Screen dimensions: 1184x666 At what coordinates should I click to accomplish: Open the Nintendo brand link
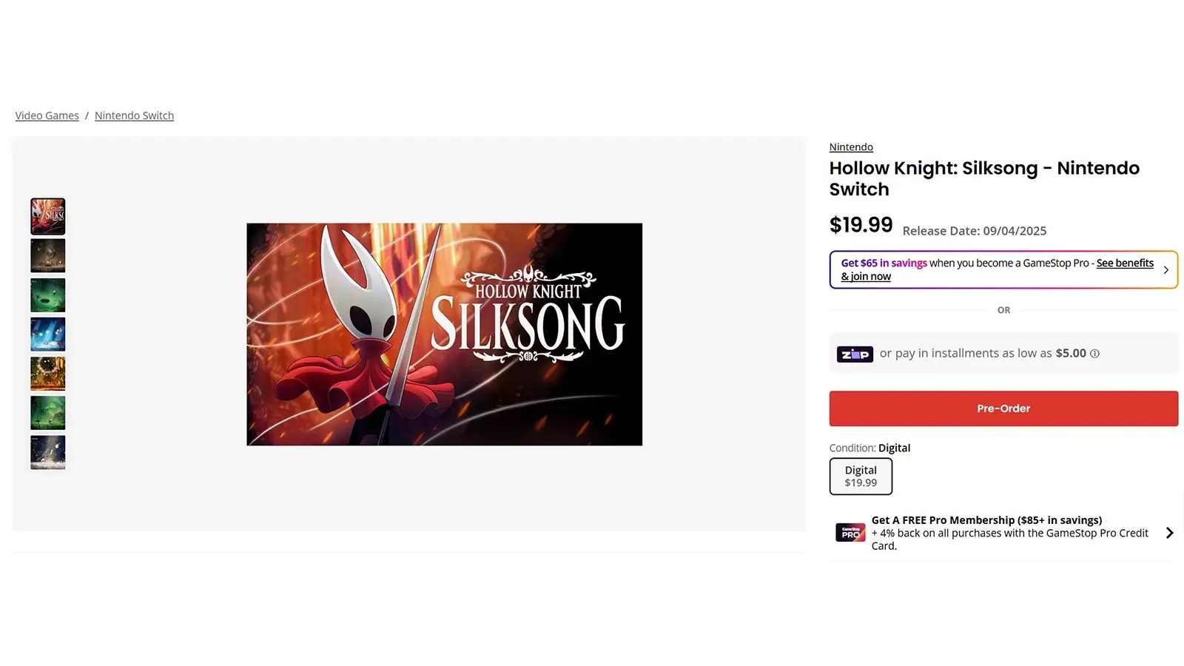pyautogui.click(x=851, y=147)
